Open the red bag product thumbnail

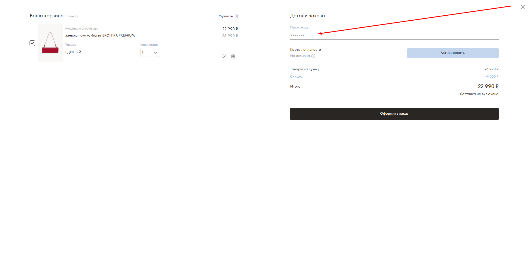[50, 43]
